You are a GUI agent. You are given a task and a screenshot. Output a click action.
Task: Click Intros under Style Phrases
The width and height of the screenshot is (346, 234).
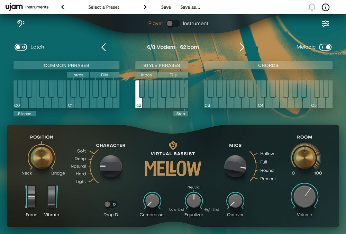click(146, 75)
